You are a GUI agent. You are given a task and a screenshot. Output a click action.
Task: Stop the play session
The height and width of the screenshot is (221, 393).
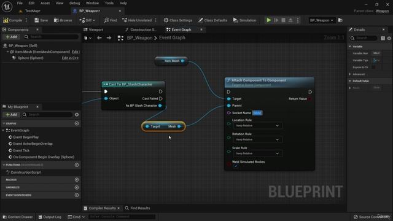click(283, 20)
